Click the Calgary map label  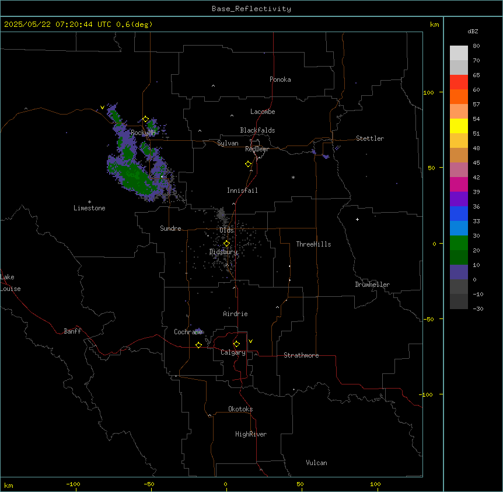[233, 352]
